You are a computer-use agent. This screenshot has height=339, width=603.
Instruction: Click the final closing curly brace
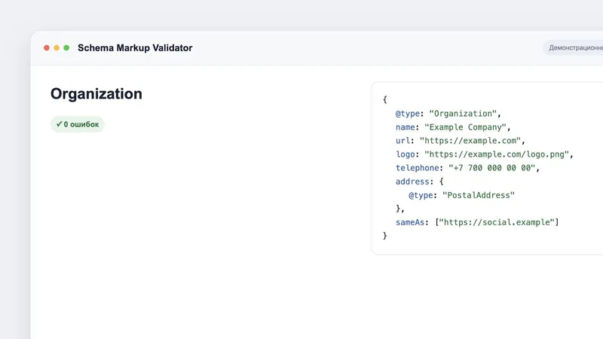pos(384,236)
